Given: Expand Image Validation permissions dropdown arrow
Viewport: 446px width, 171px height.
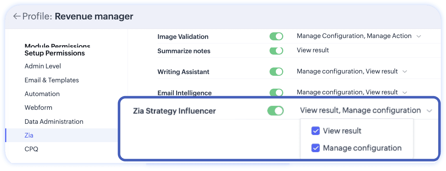Looking at the screenshot, I should (419, 36).
